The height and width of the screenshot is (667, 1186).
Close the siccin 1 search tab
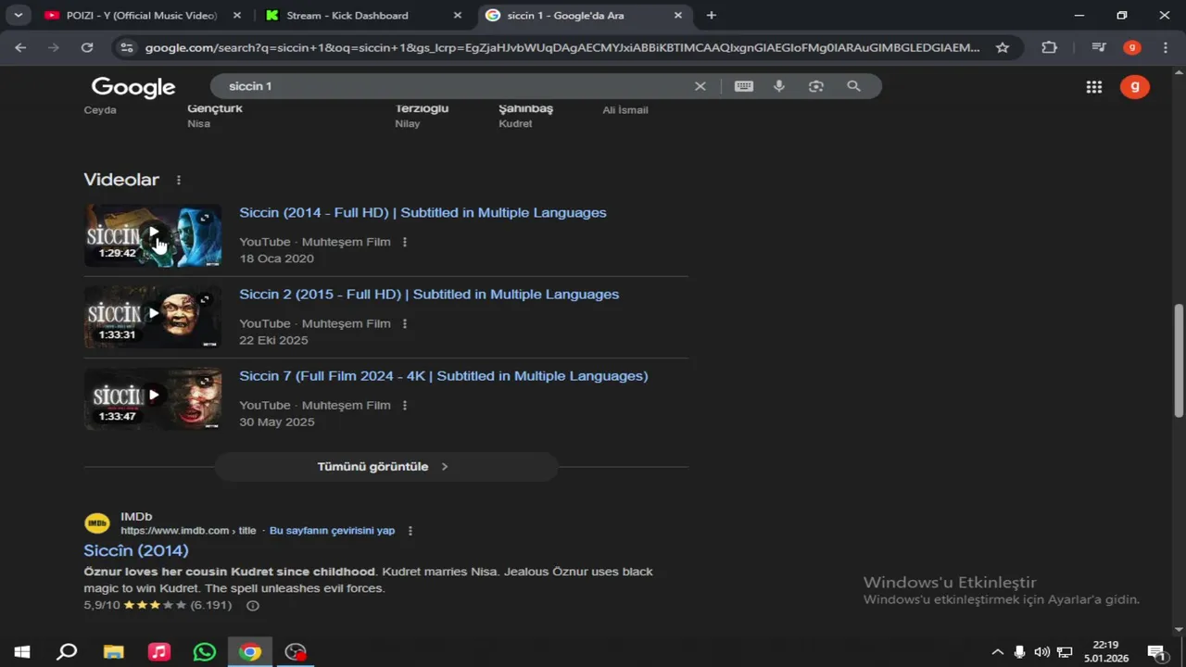tap(678, 16)
